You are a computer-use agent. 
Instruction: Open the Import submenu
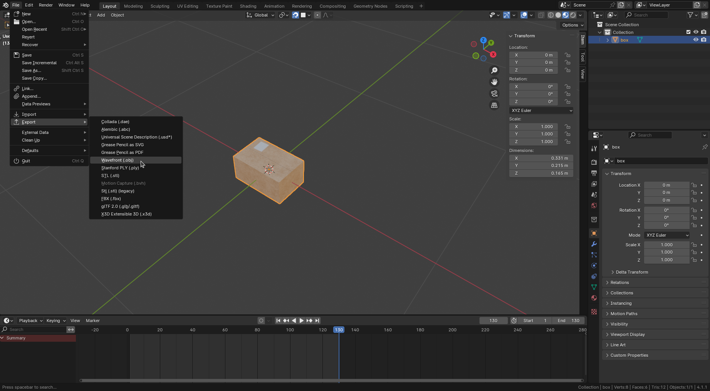(x=49, y=114)
